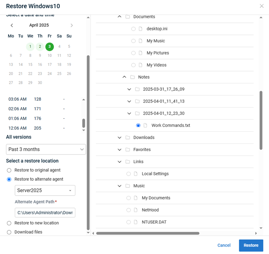Image resolution: width=269 pixels, height=254 pixels.
Task: Select the My Videos radio button
Action: coord(133,65)
